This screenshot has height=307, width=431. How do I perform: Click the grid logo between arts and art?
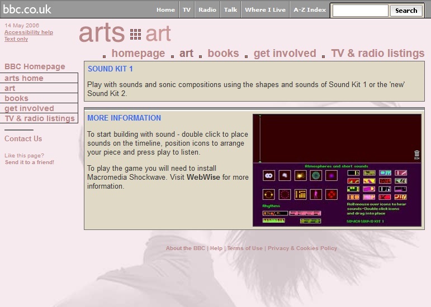click(135, 35)
